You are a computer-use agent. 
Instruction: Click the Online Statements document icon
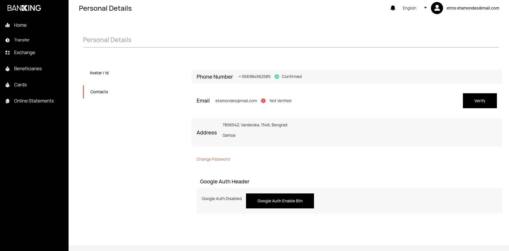[7, 101]
